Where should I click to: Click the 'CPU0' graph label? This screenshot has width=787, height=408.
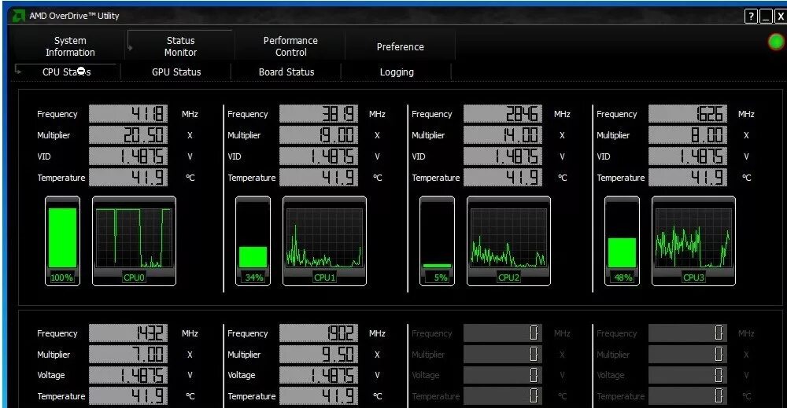tap(134, 278)
